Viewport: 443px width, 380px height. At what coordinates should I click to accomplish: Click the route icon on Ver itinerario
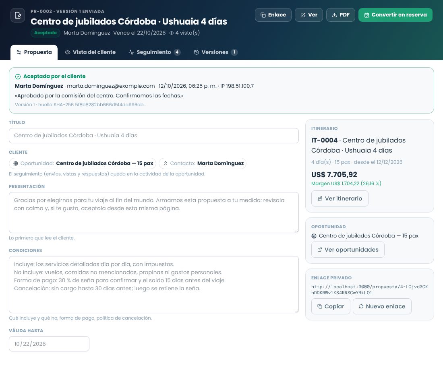point(320,199)
